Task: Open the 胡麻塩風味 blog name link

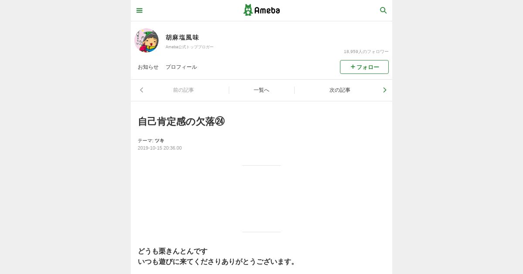Action: coord(182,37)
